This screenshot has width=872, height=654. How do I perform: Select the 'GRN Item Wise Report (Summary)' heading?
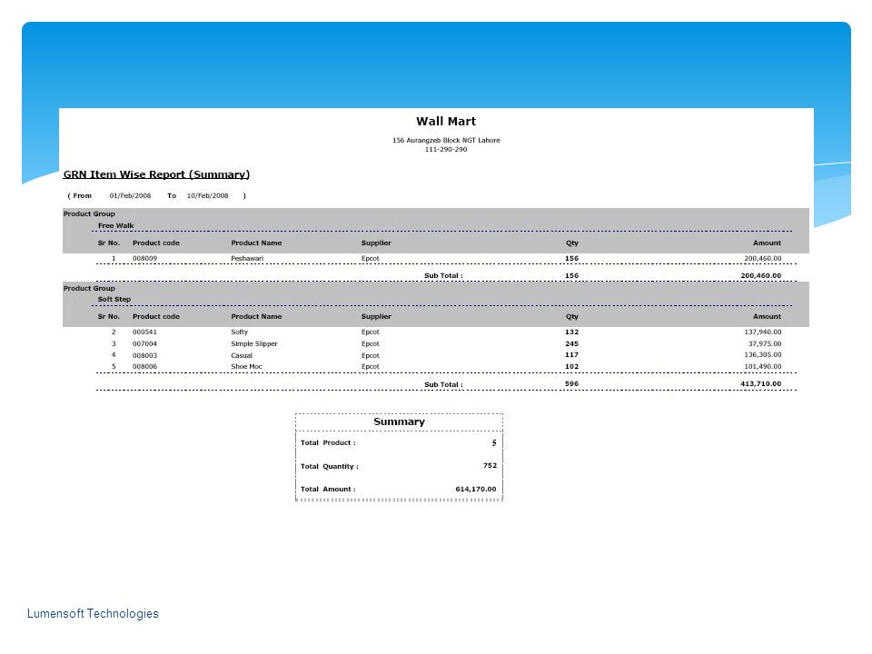click(156, 174)
